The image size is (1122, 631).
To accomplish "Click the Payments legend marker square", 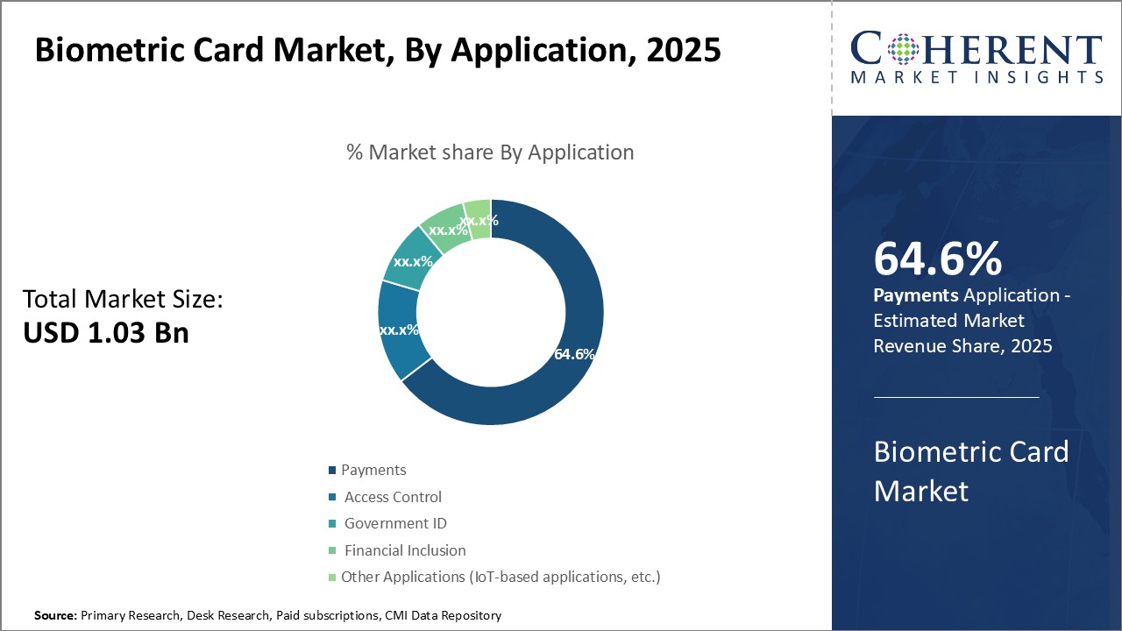I will (x=332, y=470).
